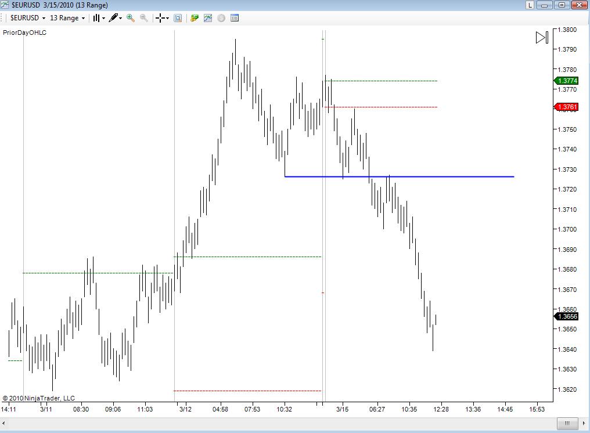Click the grayed strategies circle icon
Image resolution: width=590 pixels, height=433 pixels.
(x=221, y=18)
